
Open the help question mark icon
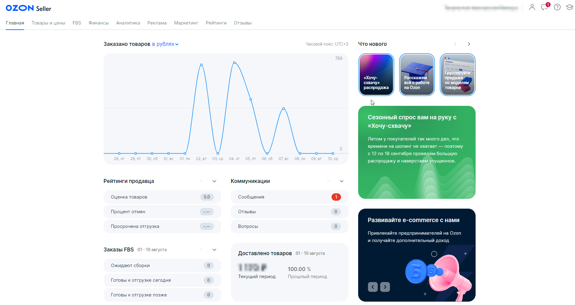pyautogui.click(x=557, y=7)
